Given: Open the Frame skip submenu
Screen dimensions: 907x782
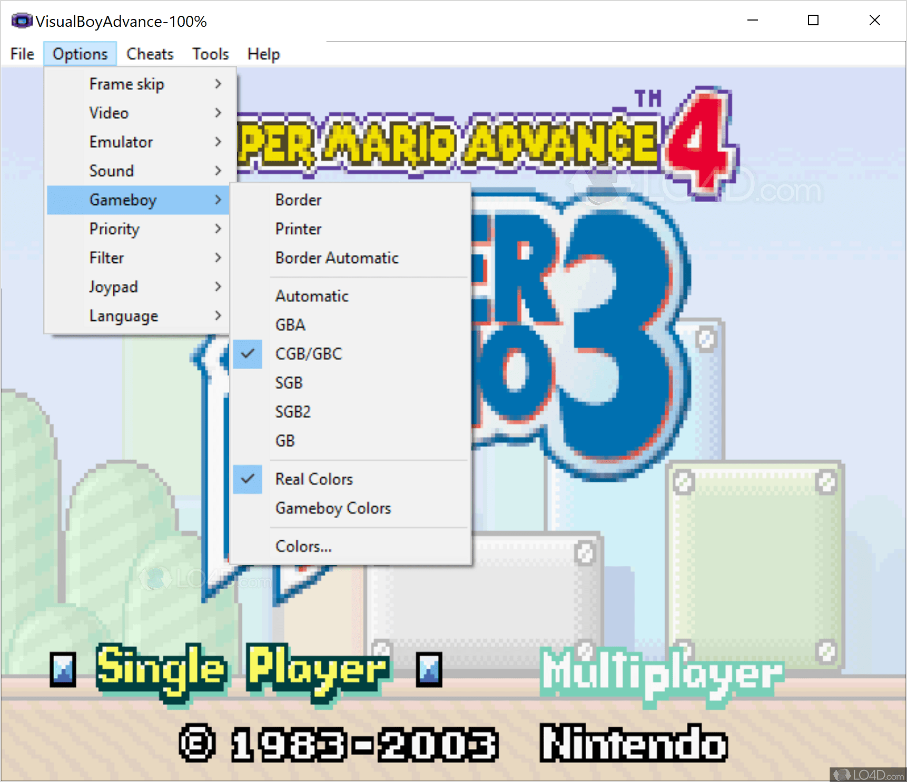Looking at the screenshot, I should (126, 84).
